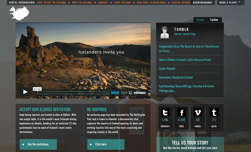The width and height of the screenshot is (251, 152).
Task: Play the Icelanders invite you video
Action: pyautogui.click(x=25, y=92)
